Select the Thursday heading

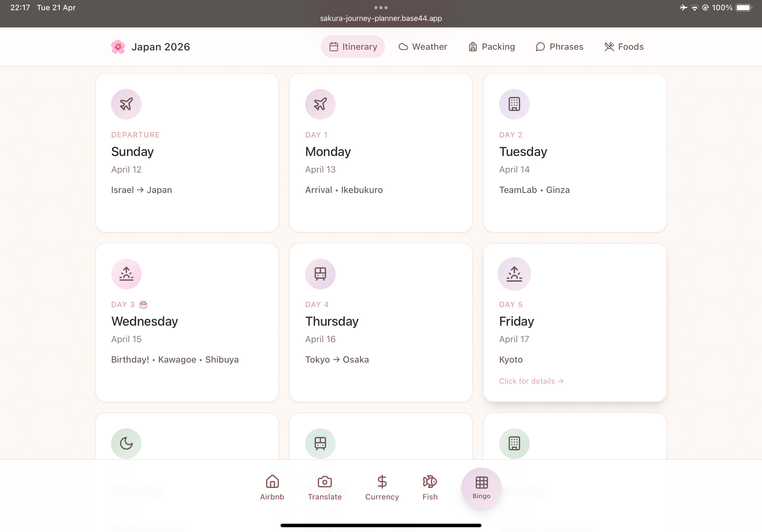[332, 321]
